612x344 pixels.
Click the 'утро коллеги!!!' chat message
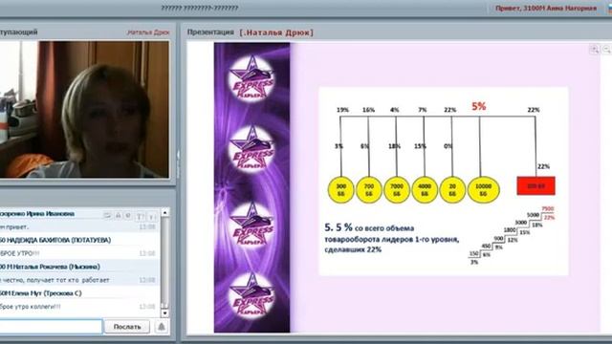(31, 307)
